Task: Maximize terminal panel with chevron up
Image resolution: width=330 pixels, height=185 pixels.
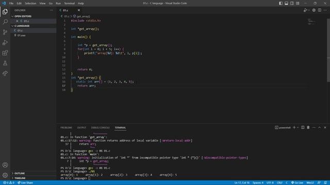Action: click(320, 127)
